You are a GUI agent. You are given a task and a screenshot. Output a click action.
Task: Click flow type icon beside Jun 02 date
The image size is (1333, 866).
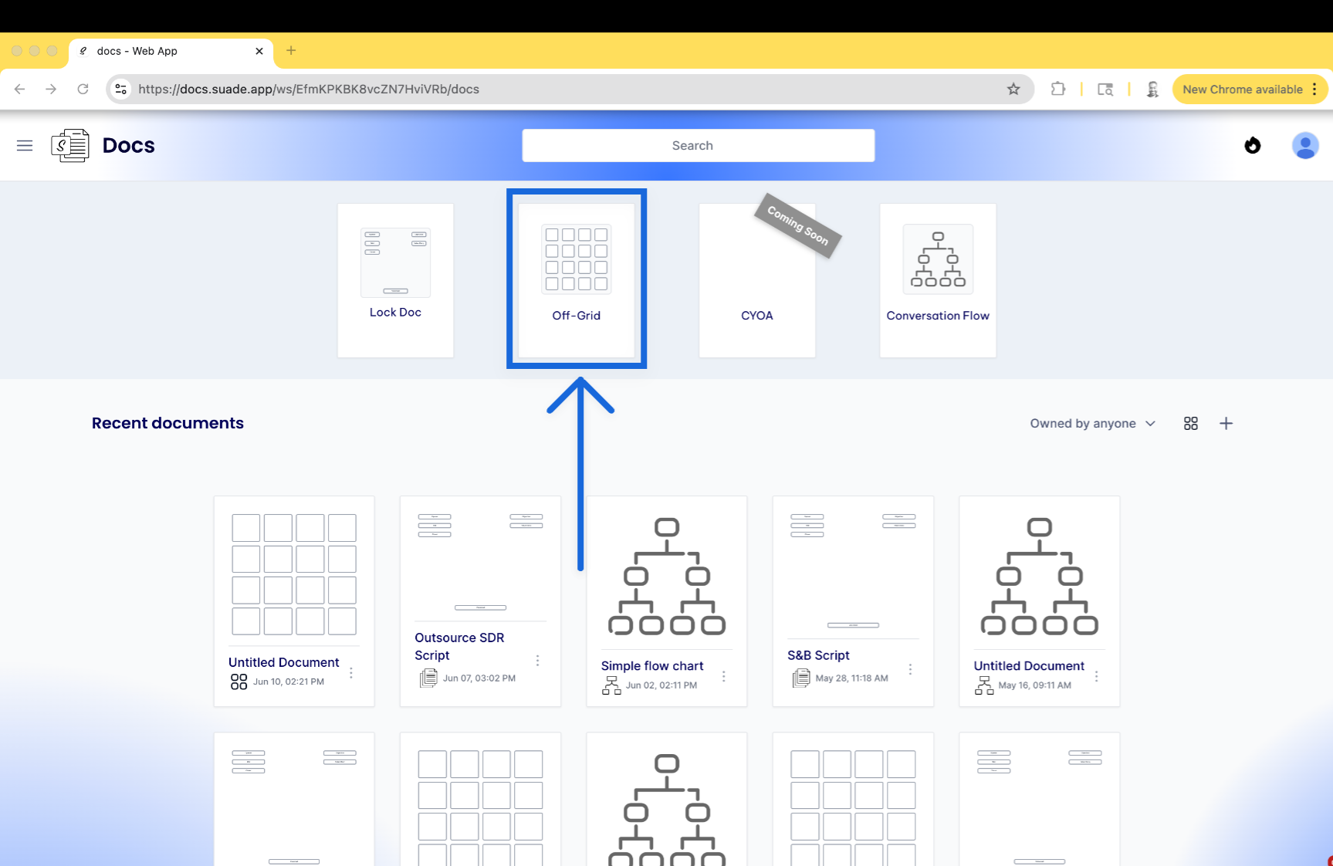611,685
